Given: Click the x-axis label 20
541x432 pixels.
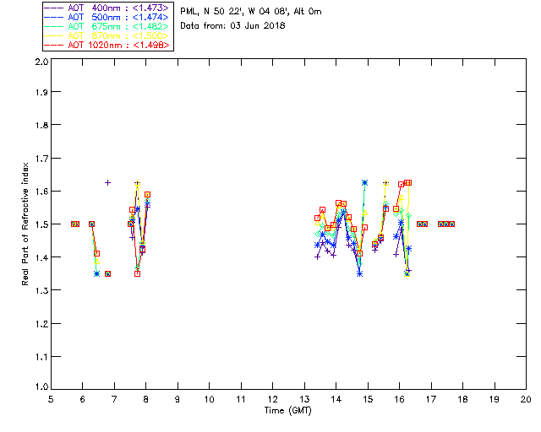Looking at the screenshot, I should (526, 399).
